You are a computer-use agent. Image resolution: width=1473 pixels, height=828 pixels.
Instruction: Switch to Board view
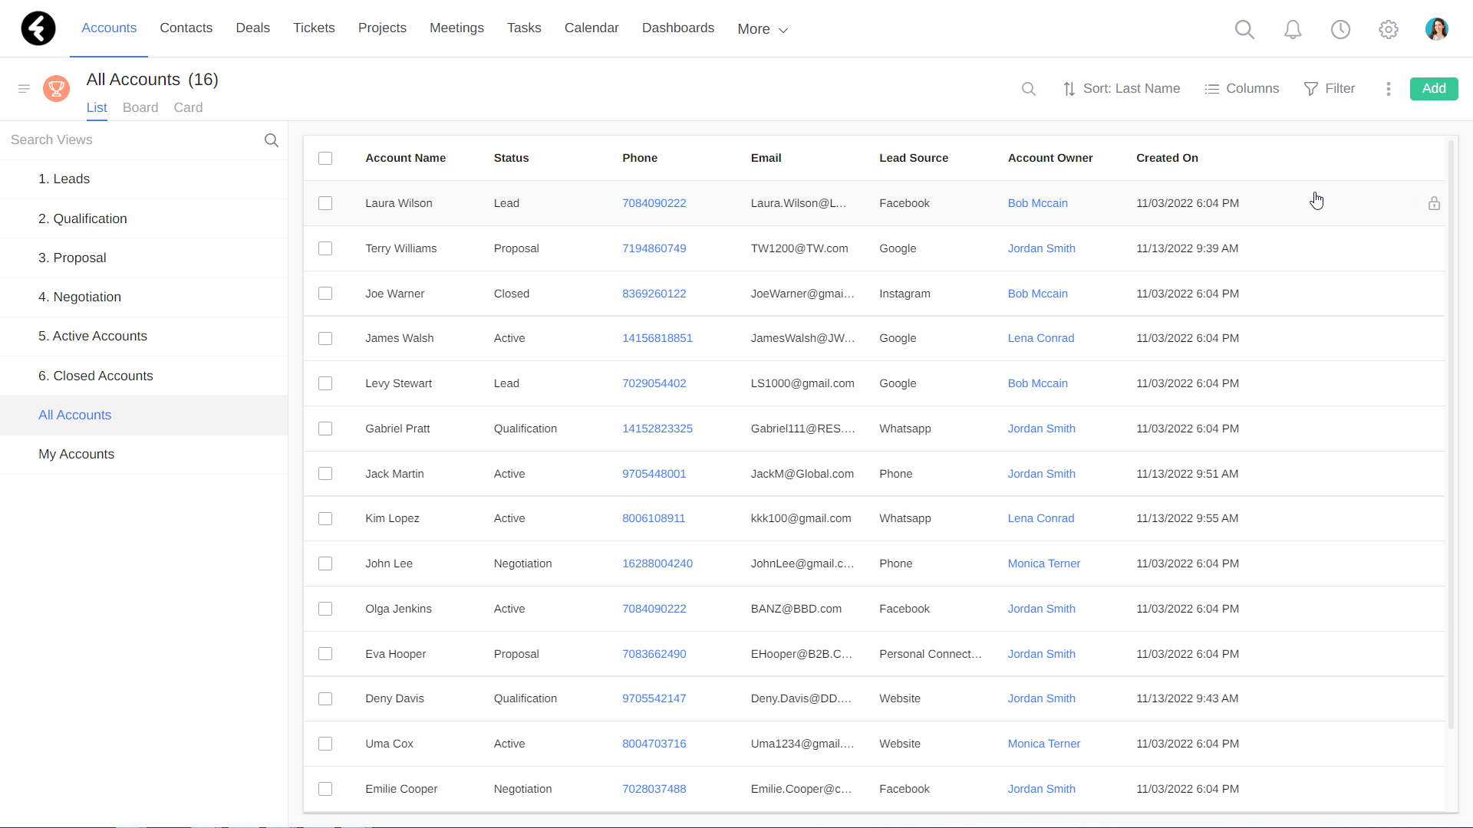[140, 107]
